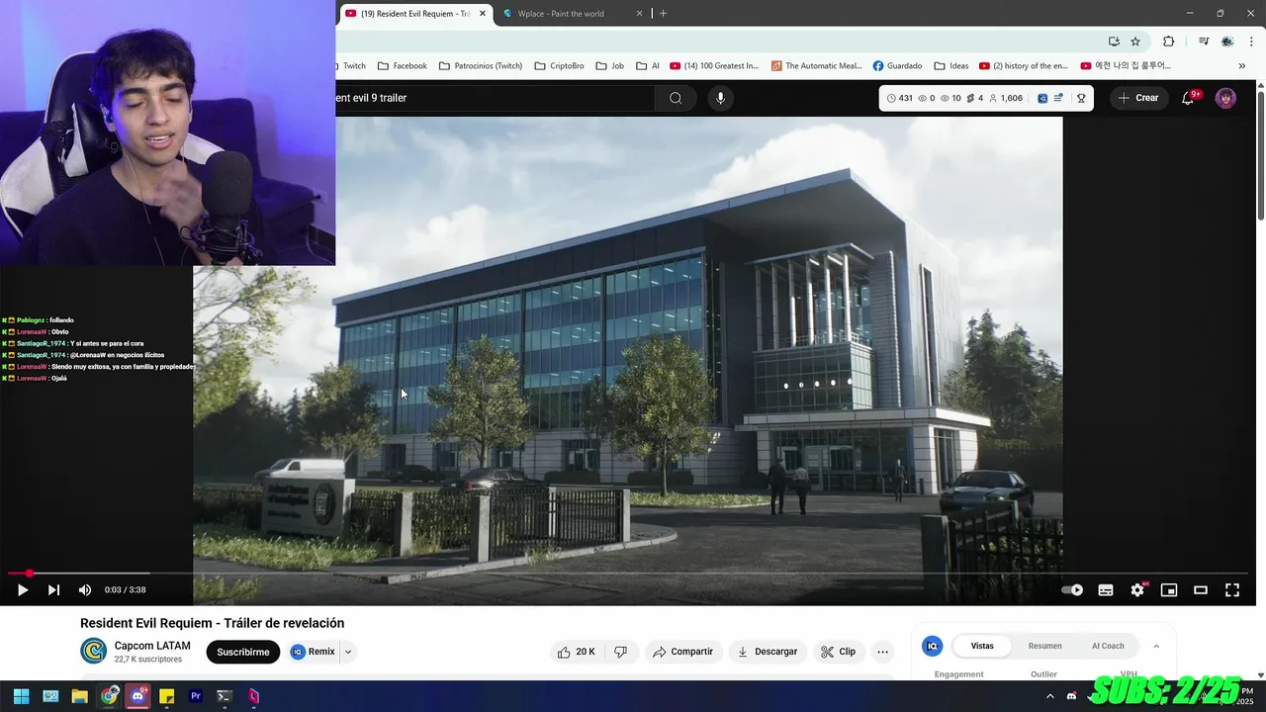1266x712 pixels.
Task: Search with the magnifier icon
Action: click(x=676, y=98)
